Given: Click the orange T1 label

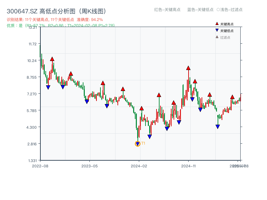Looking at the screenshot, I should [143, 143].
